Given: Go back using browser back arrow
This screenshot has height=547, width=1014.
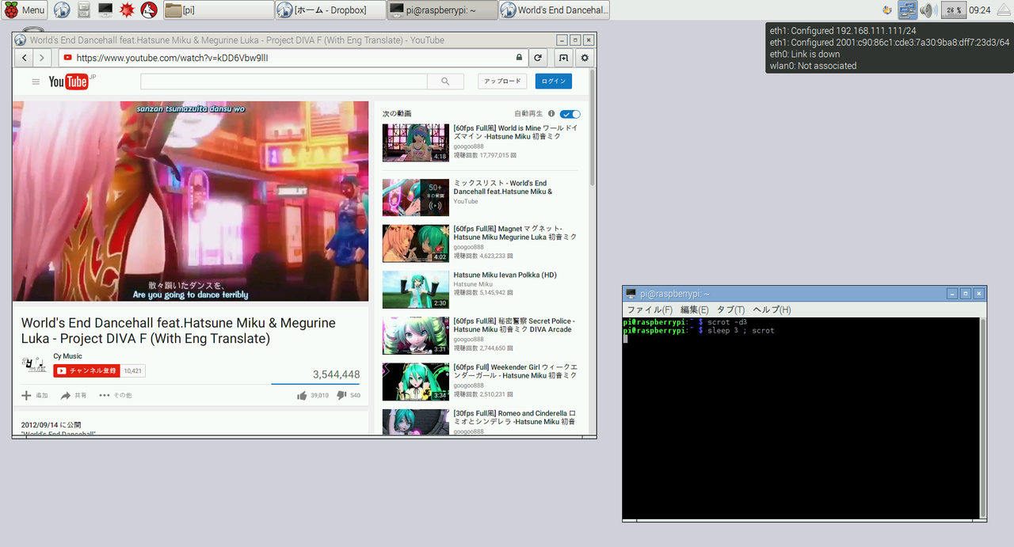Looking at the screenshot, I should click(25, 58).
